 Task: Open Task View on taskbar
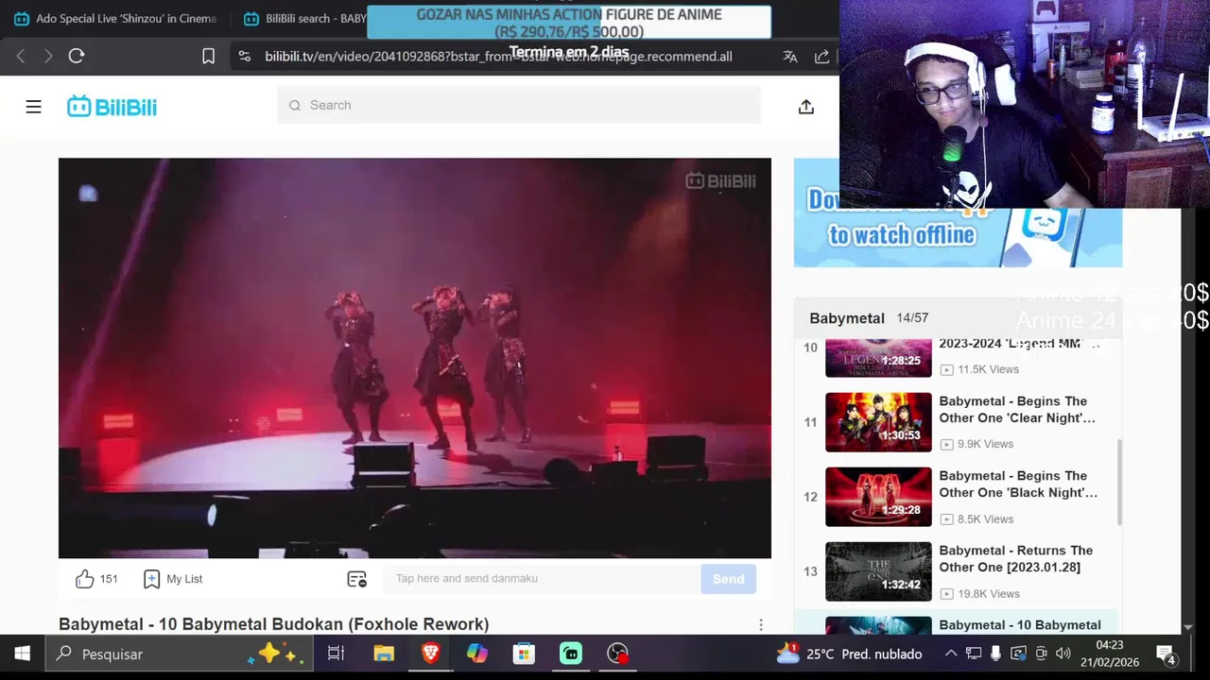[x=336, y=654]
